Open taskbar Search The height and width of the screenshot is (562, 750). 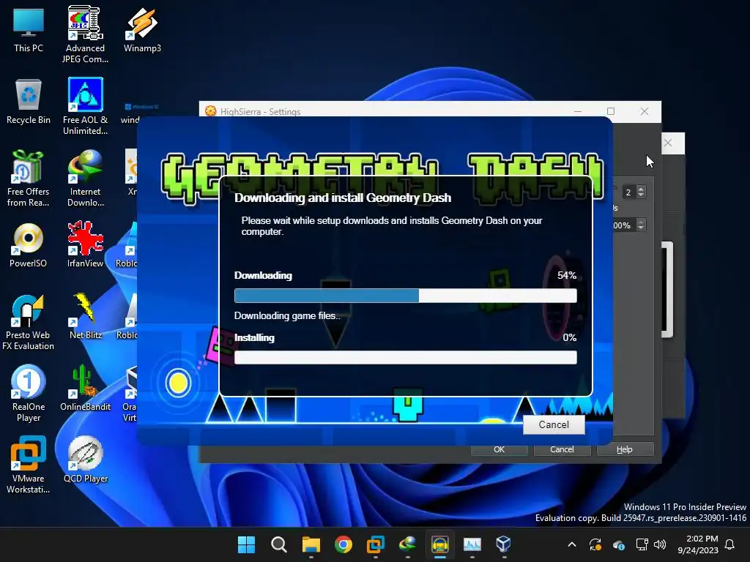pyautogui.click(x=279, y=544)
